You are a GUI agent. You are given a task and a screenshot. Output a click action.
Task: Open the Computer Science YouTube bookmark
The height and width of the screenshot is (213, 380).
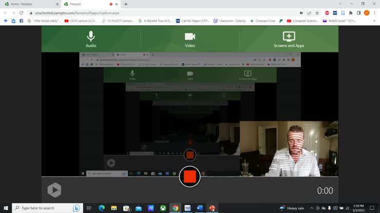303,21
